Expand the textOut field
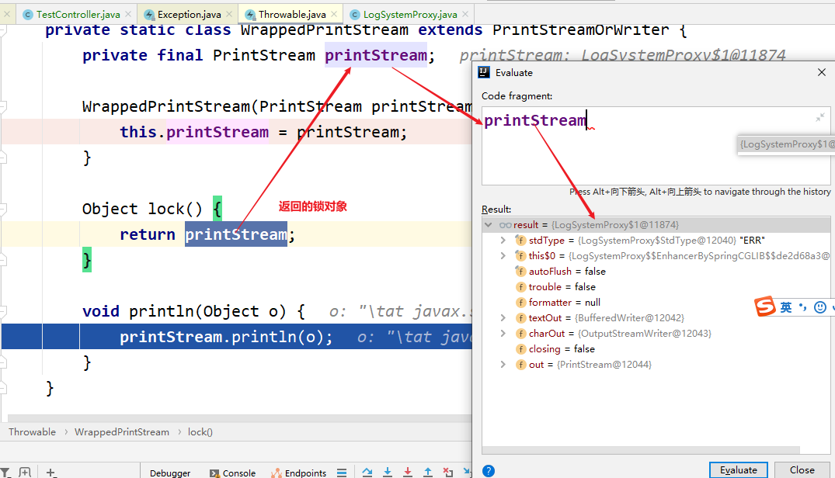Viewport: 835px width, 478px height. click(x=503, y=318)
